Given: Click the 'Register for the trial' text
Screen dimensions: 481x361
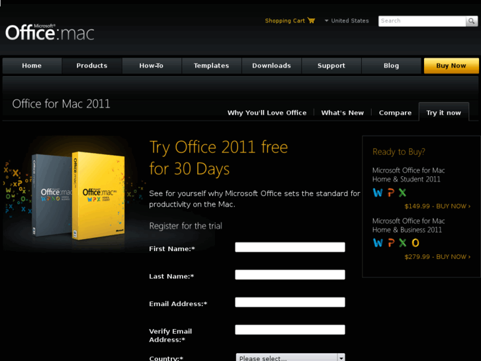Looking at the screenshot, I should (186, 226).
